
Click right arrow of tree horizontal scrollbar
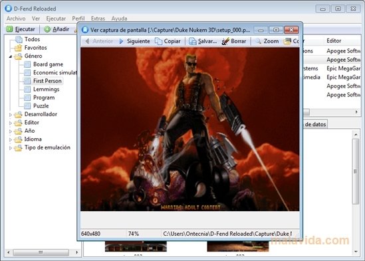[77, 252]
